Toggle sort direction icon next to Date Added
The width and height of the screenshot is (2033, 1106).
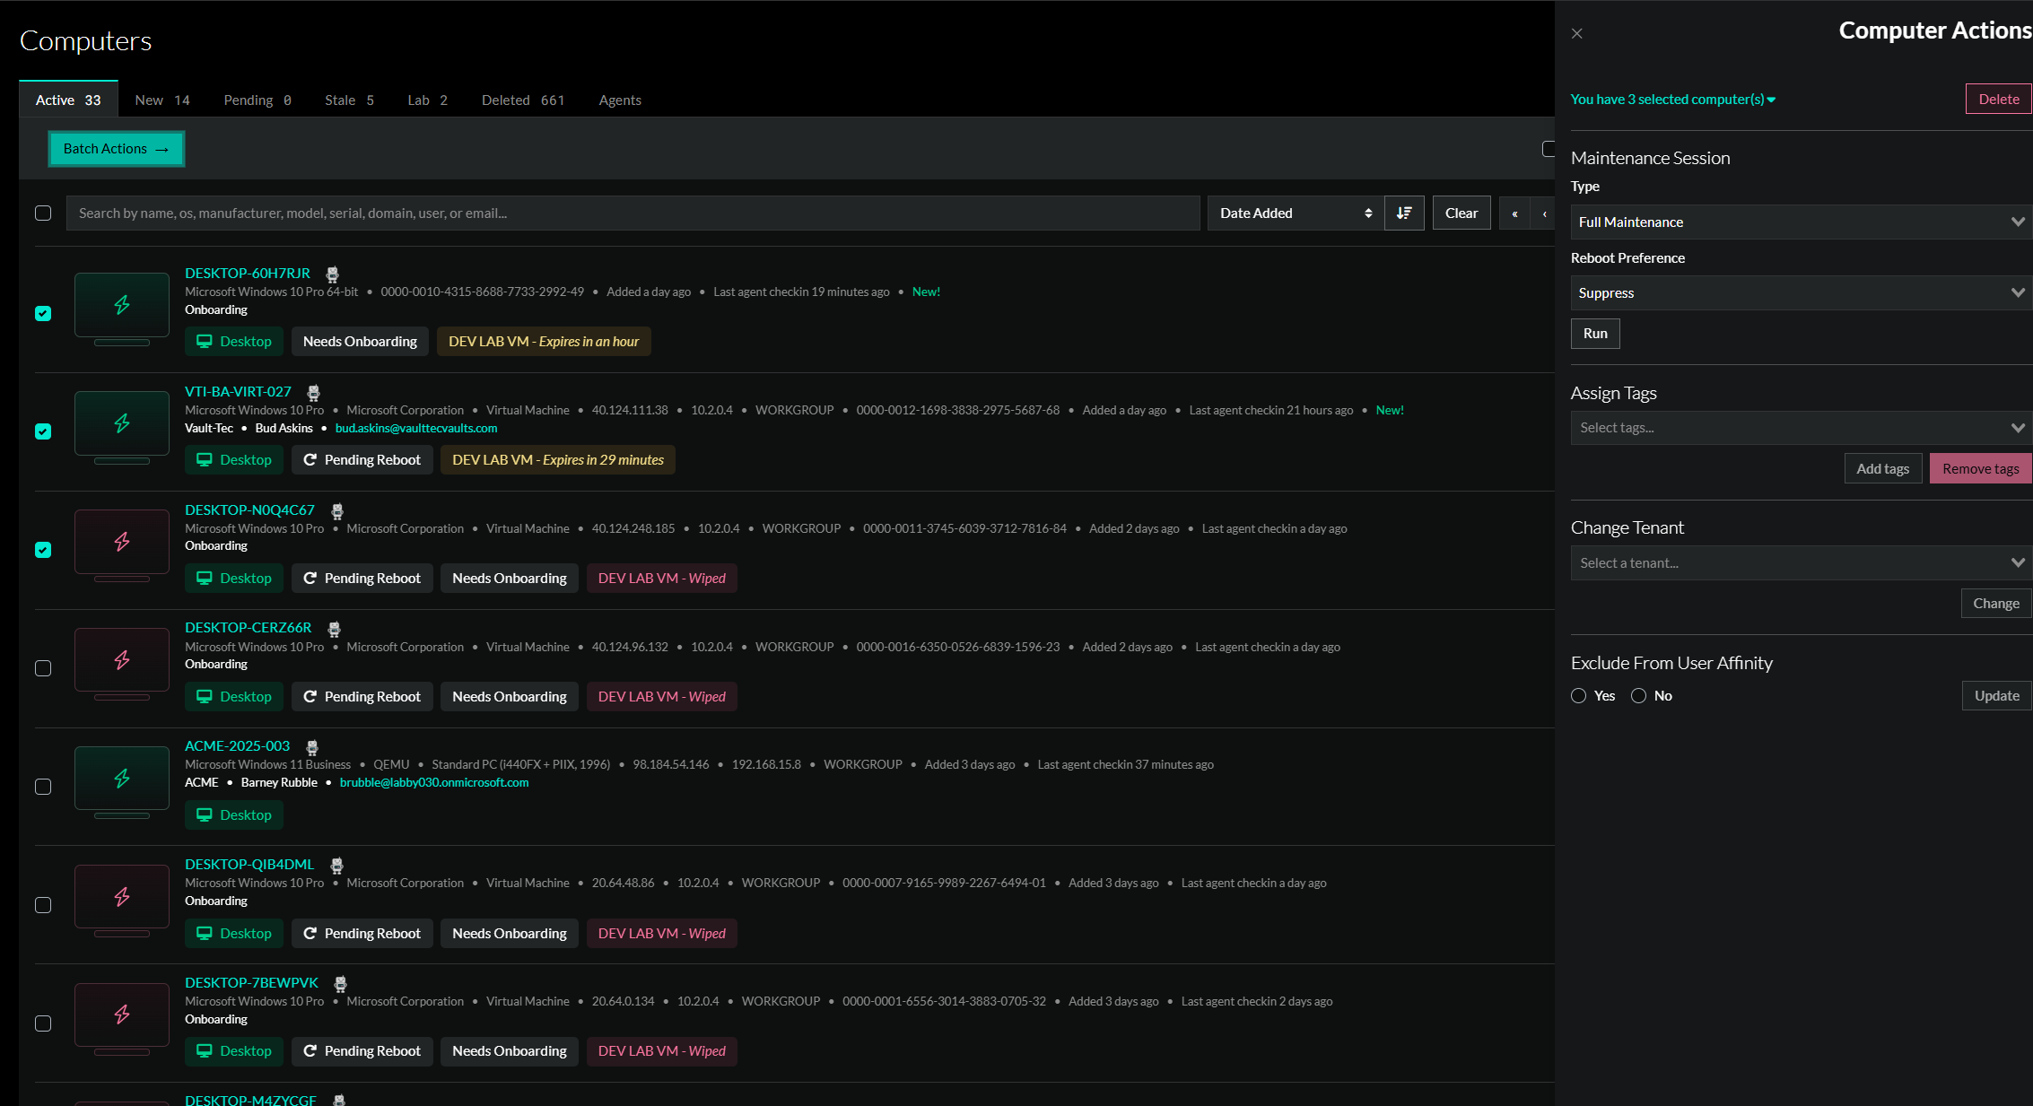pyautogui.click(x=1404, y=213)
